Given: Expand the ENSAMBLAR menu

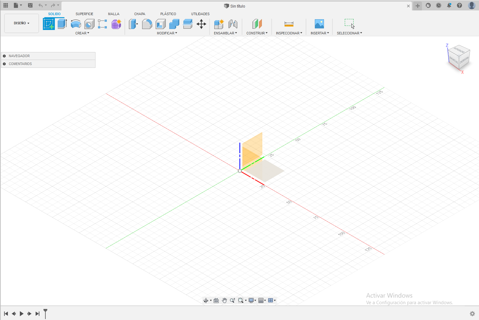Looking at the screenshot, I should [225, 33].
